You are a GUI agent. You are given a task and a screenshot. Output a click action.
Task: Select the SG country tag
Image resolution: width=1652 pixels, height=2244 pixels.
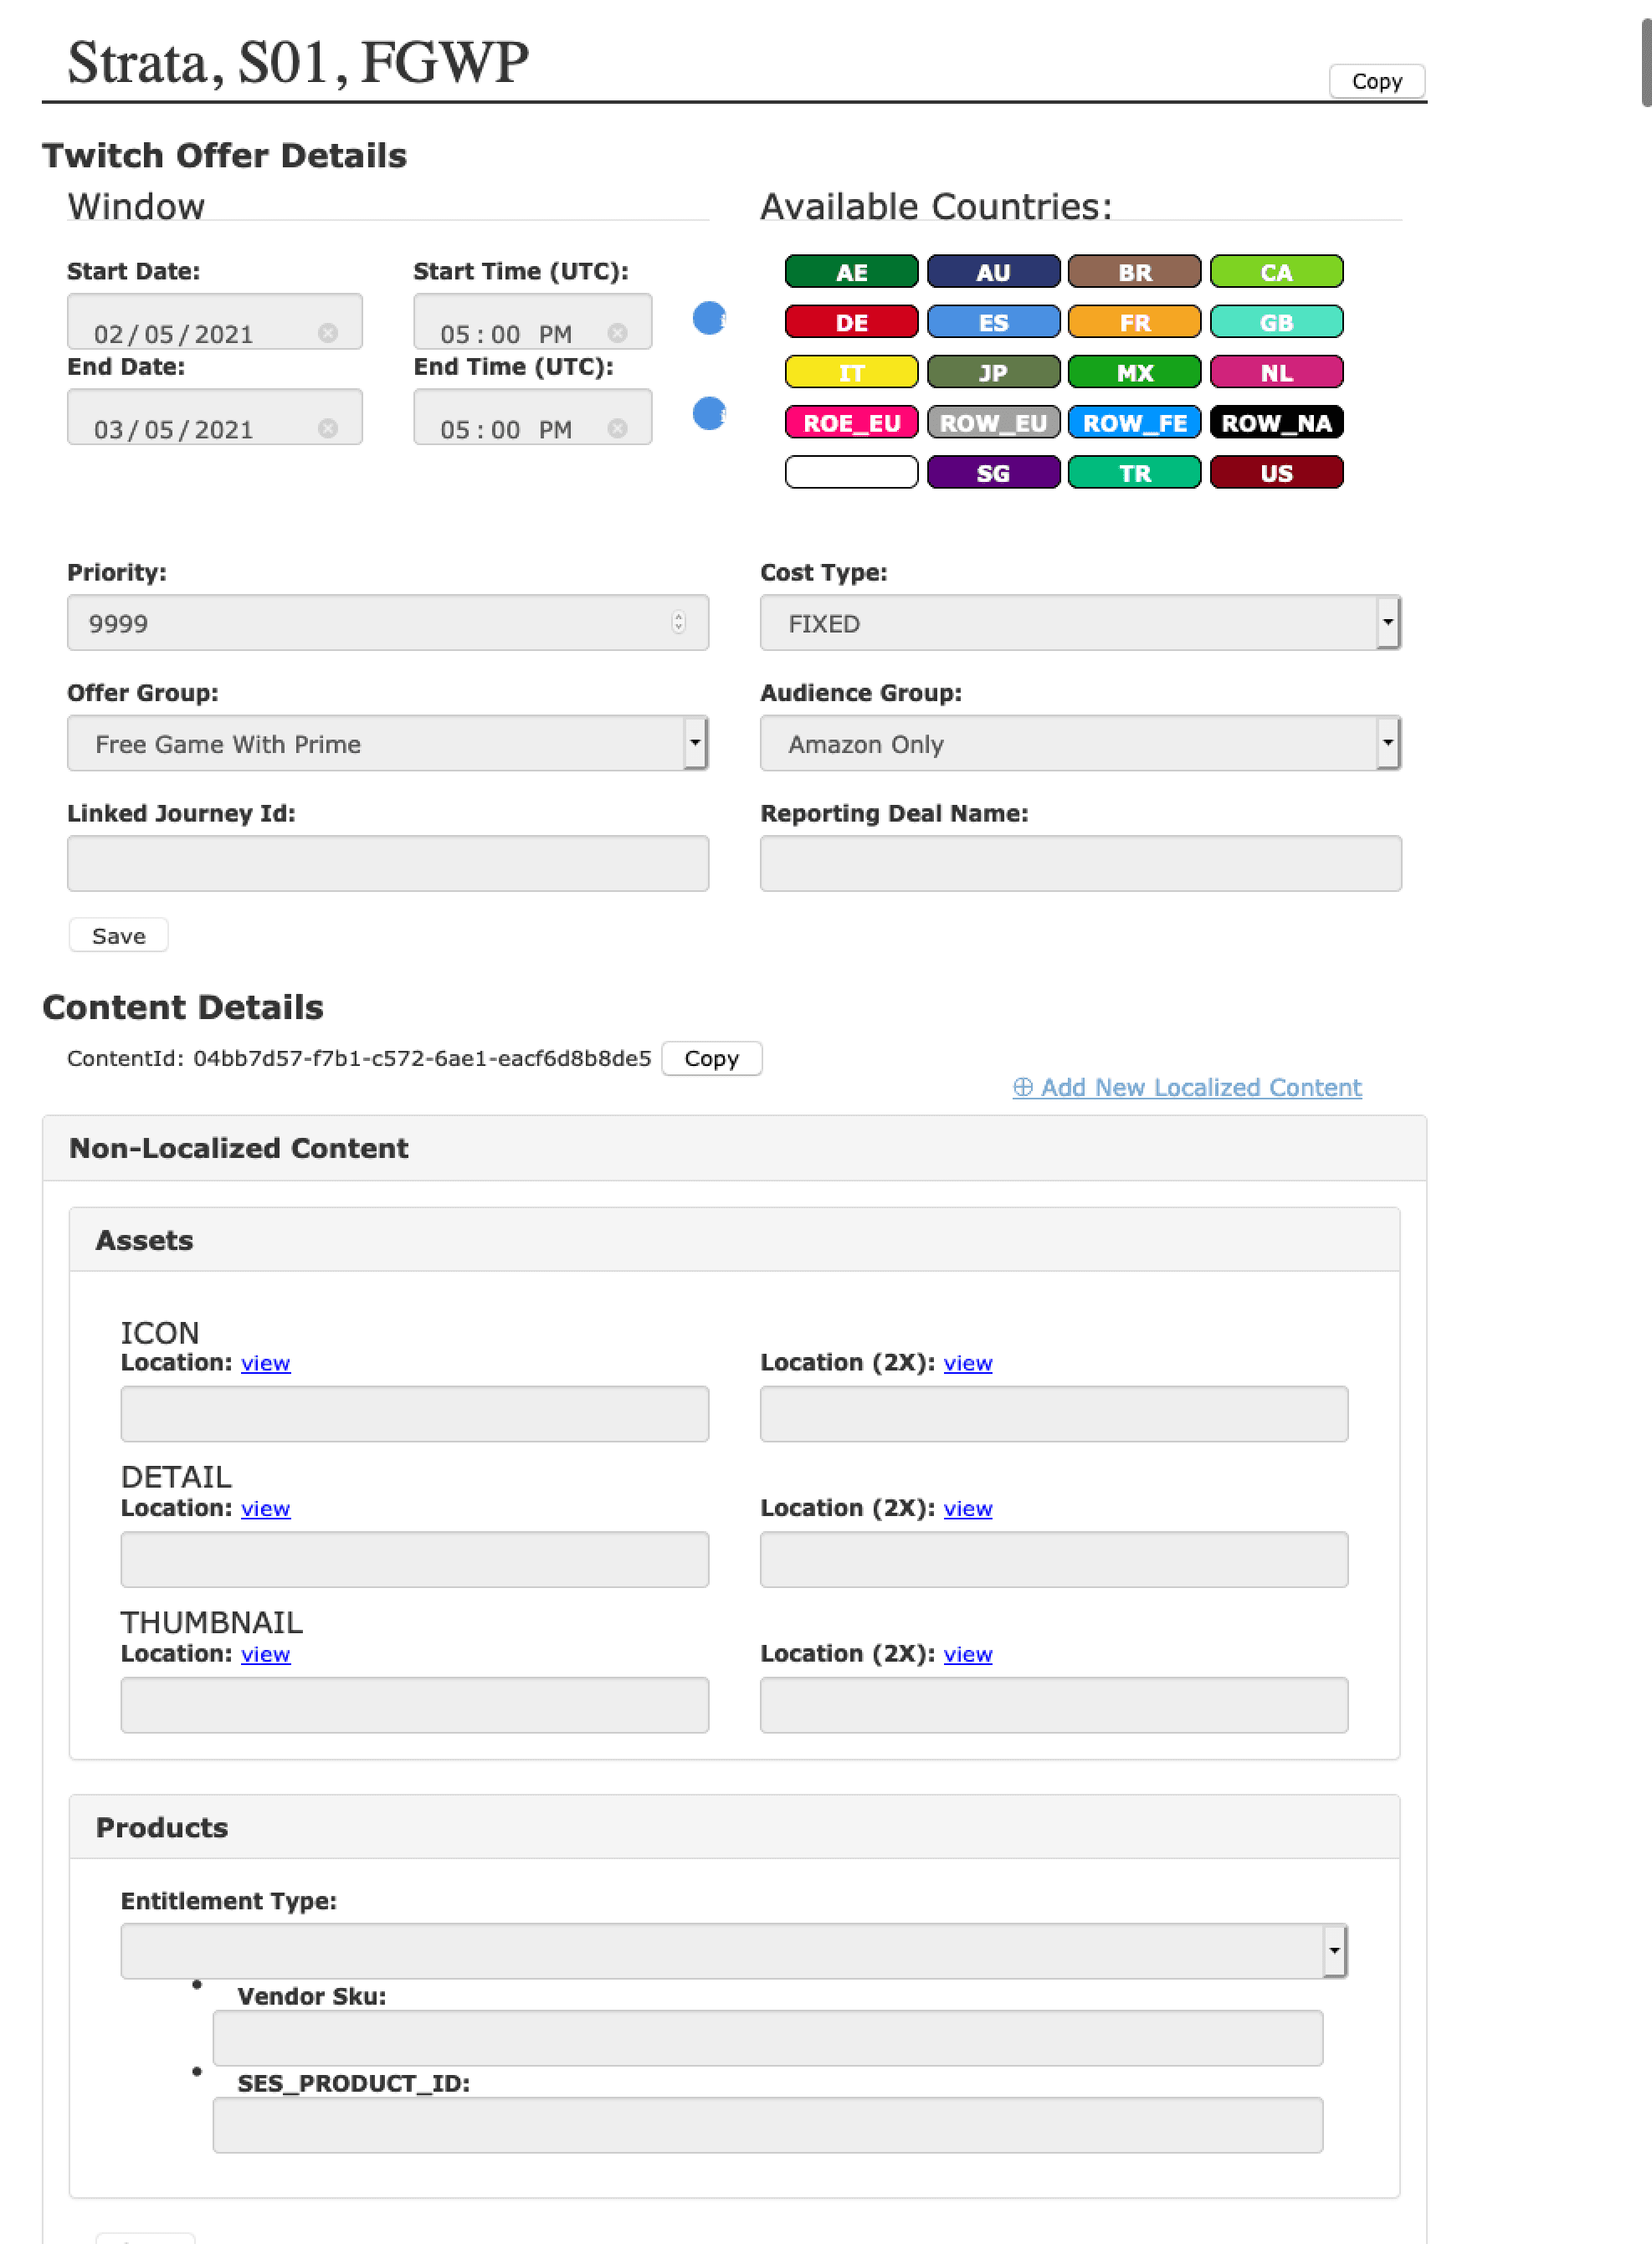click(x=993, y=472)
